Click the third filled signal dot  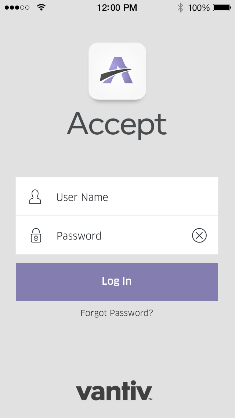(17, 7)
